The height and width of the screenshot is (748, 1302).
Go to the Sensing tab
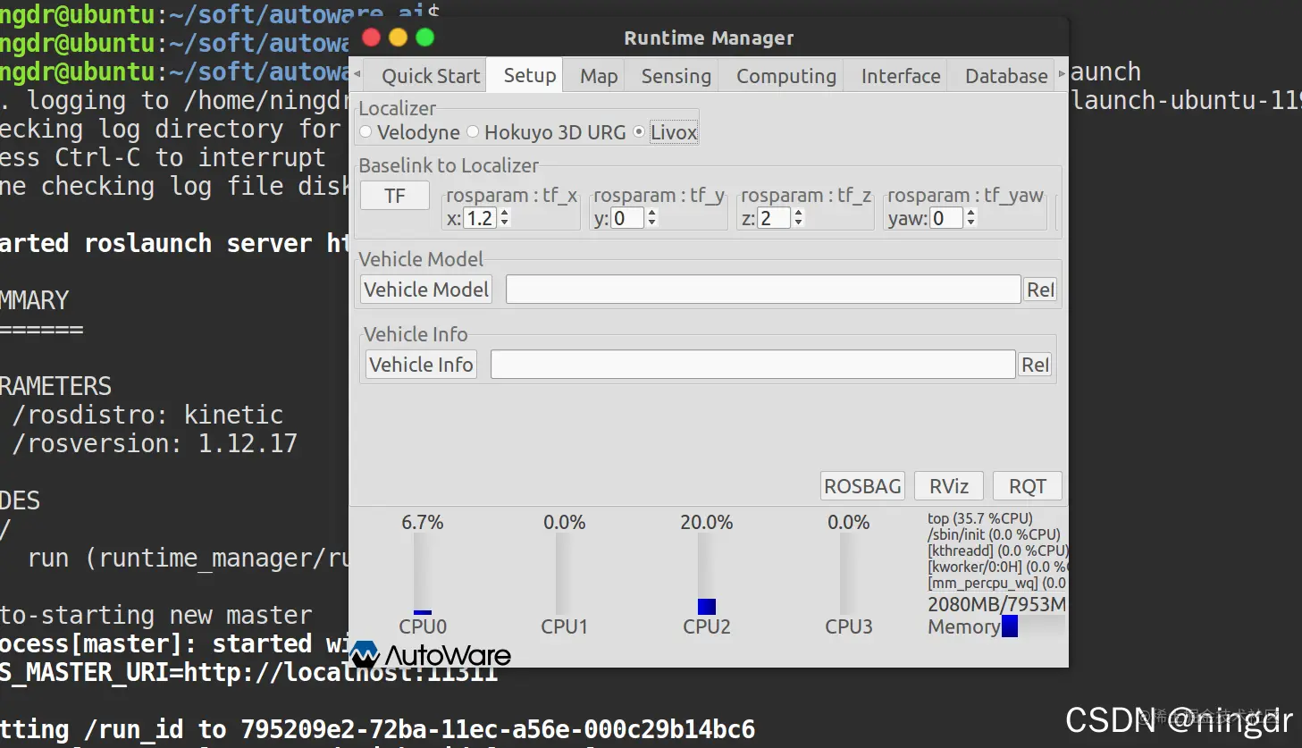pos(676,76)
